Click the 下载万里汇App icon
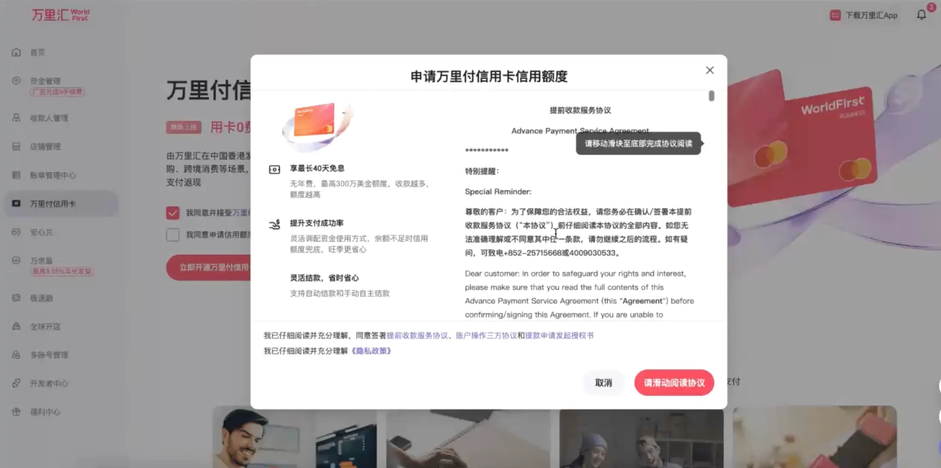This screenshot has width=941, height=468. pos(835,15)
